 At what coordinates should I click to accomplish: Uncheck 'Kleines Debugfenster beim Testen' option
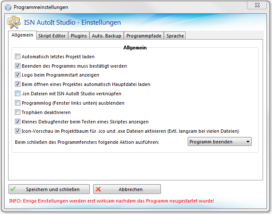tap(18, 122)
